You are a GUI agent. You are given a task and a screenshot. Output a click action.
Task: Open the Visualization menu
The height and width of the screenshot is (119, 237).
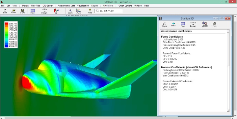tap(83, 6)
